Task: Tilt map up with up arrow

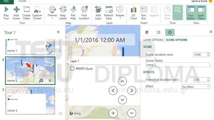Action: pyautogui.click(x=122, y=81)
